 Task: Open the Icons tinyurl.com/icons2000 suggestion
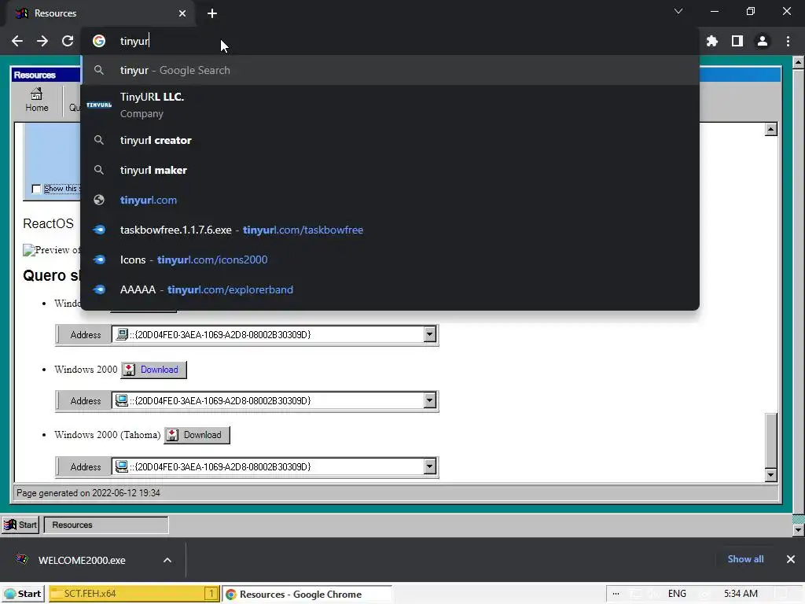pos(390,260)
